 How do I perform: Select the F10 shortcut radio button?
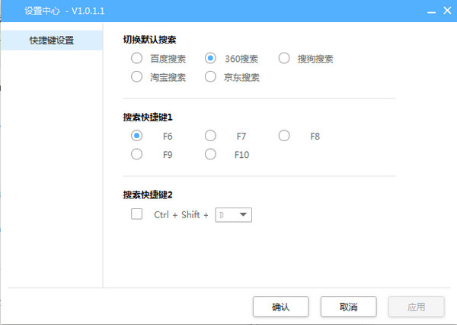click(x=211, y=154)
